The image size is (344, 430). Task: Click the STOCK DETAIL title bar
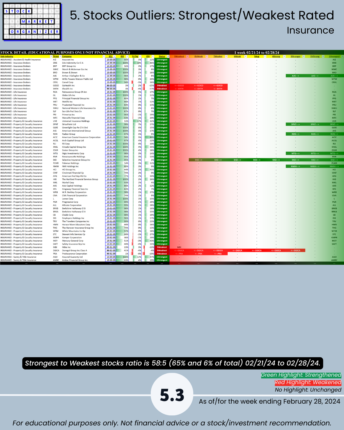point(85,52)
